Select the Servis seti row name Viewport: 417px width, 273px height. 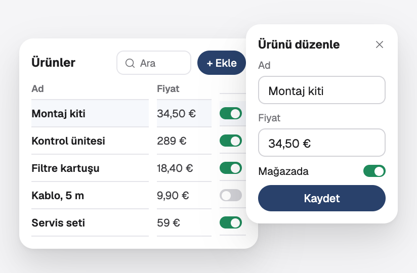click(58, 223)
